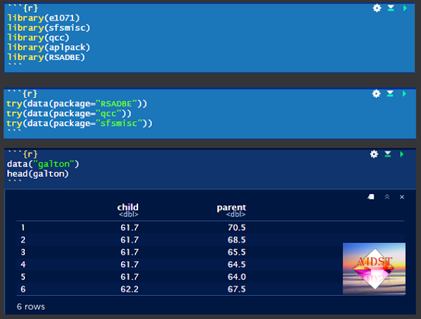Click parent value 64.0 in row 5

tap(237, 277)
